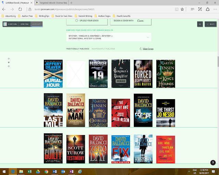Open Google Drive from the taskbar

(x=38, y=171)
